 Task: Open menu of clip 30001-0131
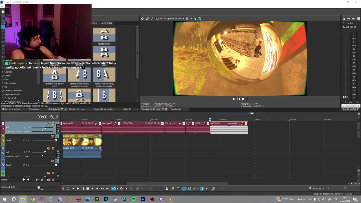(x=246, y=123)
